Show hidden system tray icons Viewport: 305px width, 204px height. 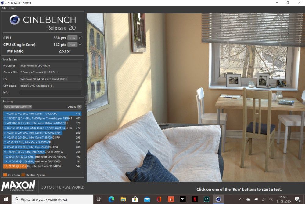click(241, 199)
